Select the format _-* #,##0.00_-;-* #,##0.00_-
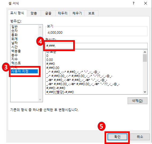The height and width of the screenshot is (144, 152). 79,76
